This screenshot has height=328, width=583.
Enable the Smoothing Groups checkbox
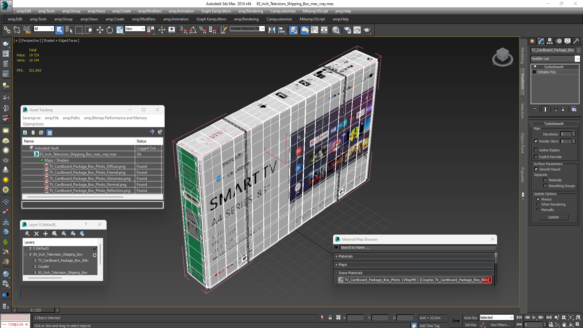click(x=545, y=186)
